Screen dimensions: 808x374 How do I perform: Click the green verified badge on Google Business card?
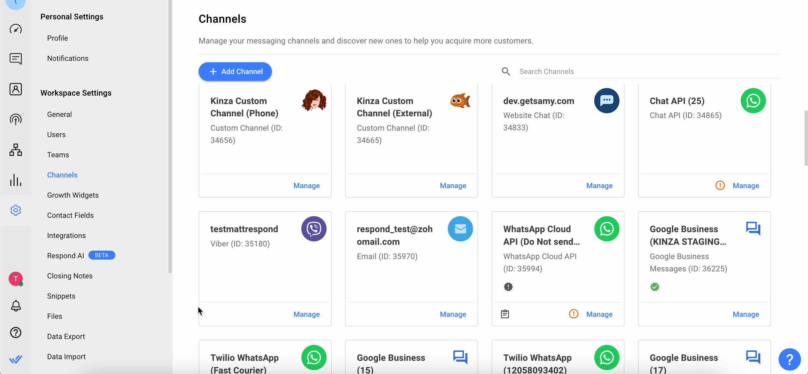click(x=655, y=287)
